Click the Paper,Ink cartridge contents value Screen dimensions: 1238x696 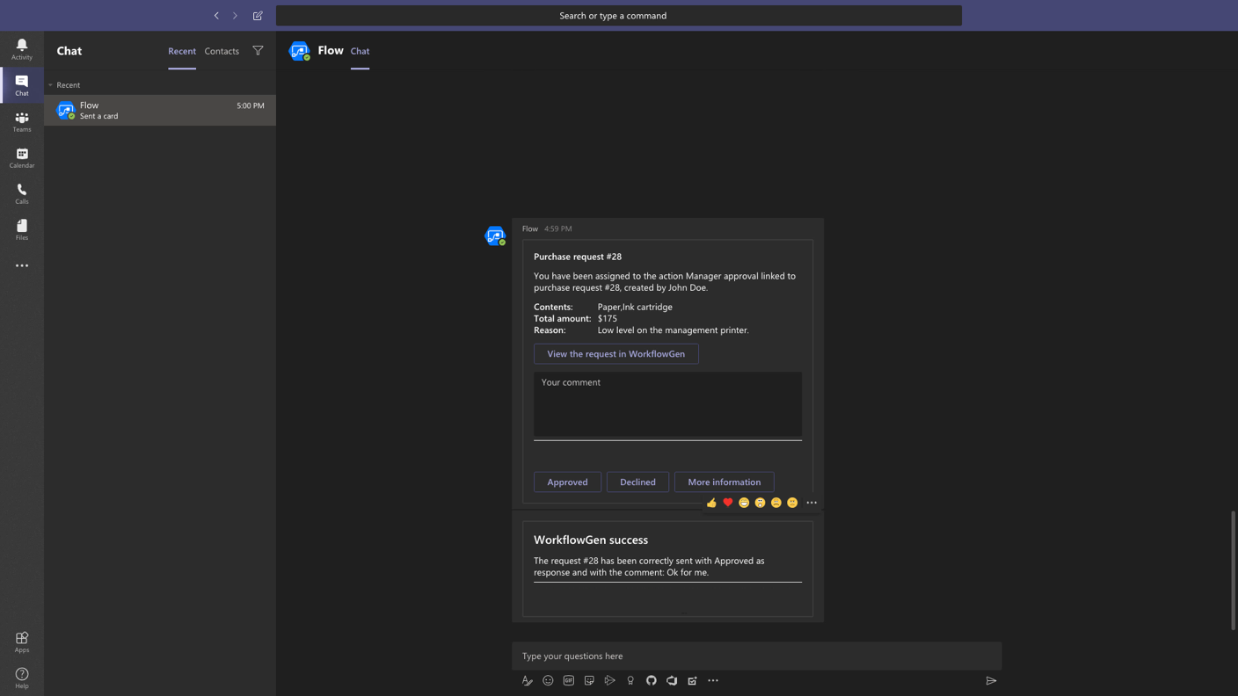coord(635,307)
